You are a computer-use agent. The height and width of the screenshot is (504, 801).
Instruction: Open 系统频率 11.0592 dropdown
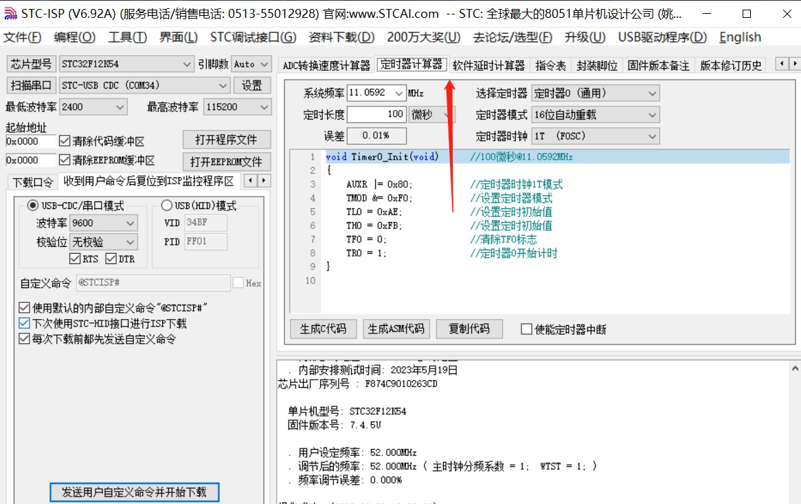376,93
